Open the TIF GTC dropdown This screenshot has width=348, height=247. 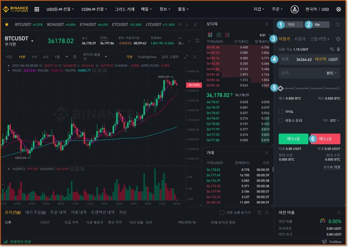click(x=334, y=121)
